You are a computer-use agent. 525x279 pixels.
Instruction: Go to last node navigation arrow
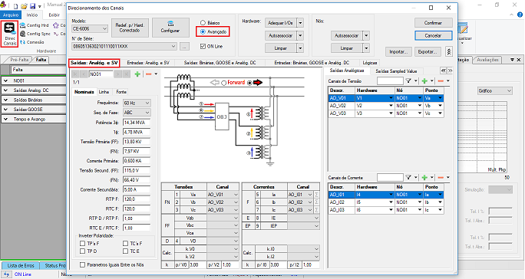[126, 74]
